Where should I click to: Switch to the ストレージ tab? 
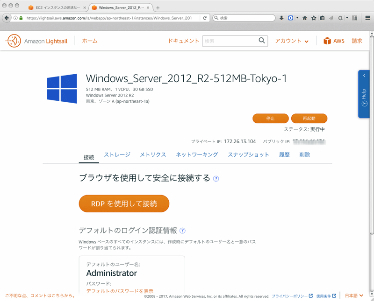[117, 155]
